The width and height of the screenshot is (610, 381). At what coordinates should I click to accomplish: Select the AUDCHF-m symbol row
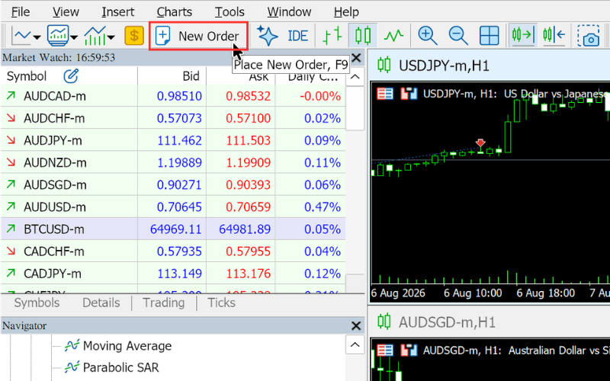tap(173, 118)
